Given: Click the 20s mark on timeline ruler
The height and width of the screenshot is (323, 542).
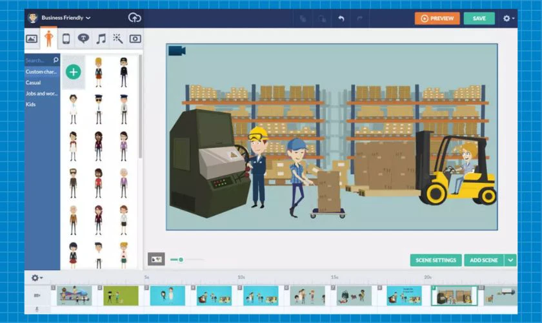Looking at the screenshot, I should tap(428, 277).
